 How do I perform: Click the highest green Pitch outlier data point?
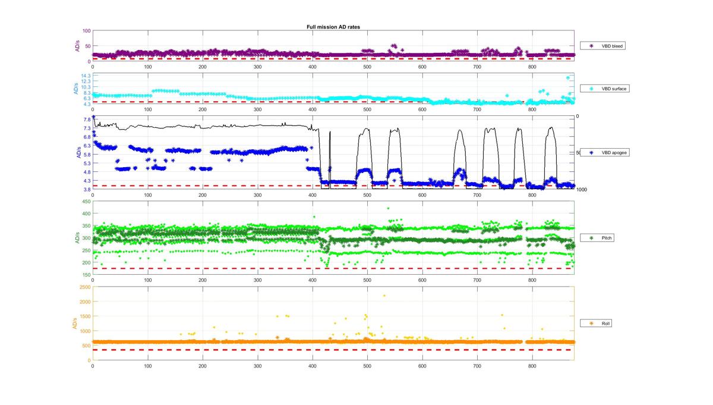(x=388, y=209)
